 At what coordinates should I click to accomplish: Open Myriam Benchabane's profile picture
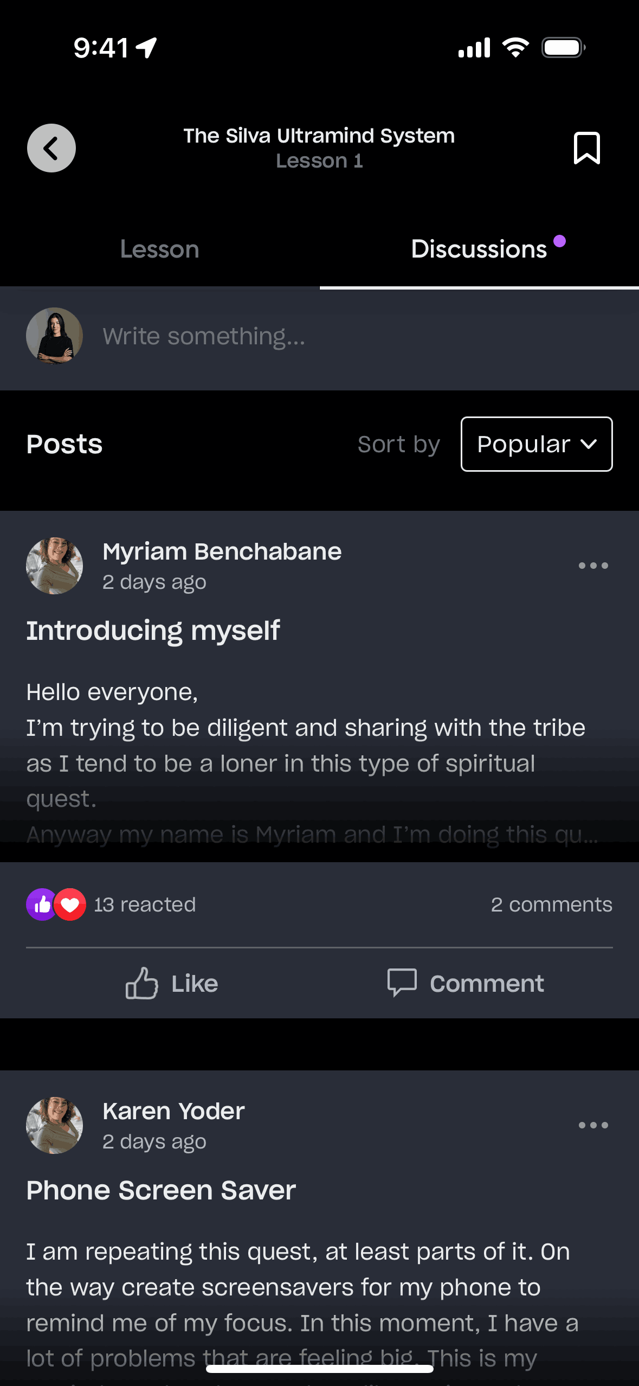[x=54, y=566]
